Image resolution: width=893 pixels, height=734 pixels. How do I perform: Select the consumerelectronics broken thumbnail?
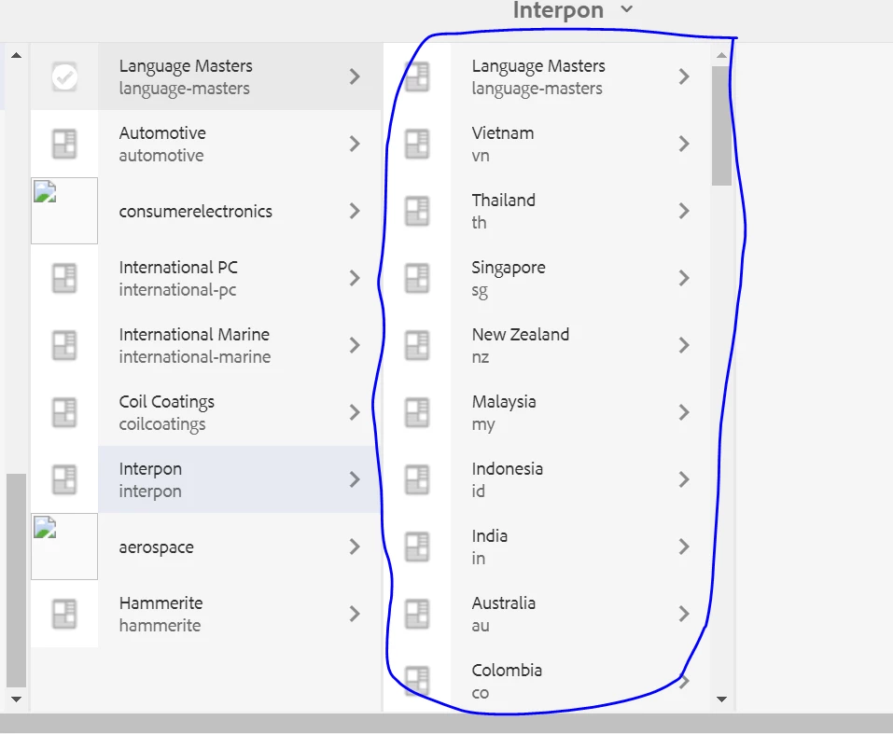click(64, 211)
